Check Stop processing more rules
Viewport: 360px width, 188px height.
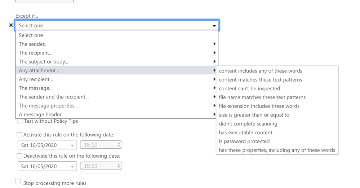[x=18, y=182]
